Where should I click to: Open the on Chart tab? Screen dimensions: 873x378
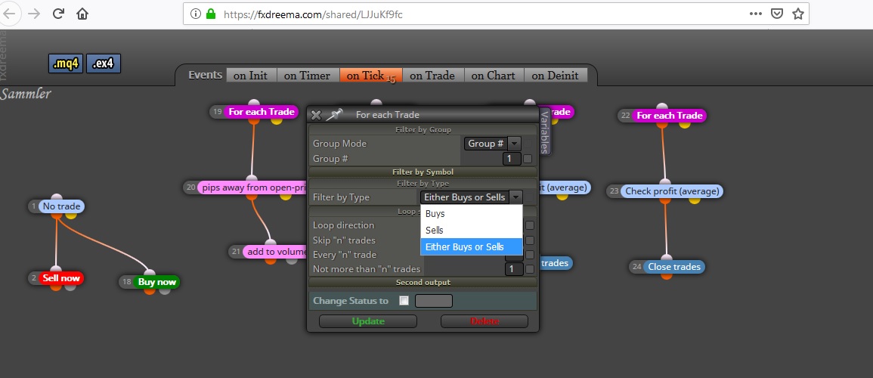[x=494, y=76]
